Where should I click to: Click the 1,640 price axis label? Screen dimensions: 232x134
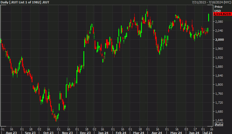(219, 120)
